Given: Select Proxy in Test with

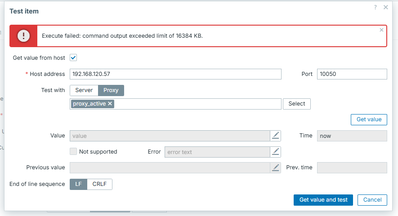Looking at the screenshot, I should click(111, 90).
